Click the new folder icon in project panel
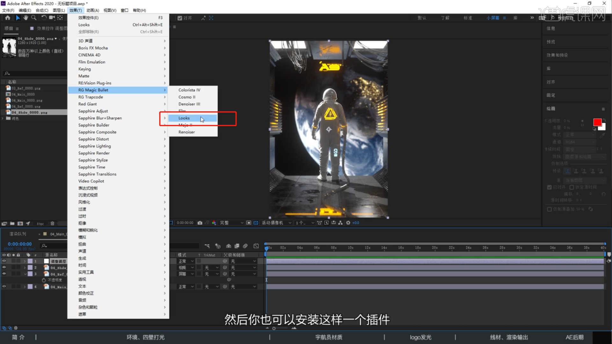This screenshot has height=344, width=612. [12, 224]
